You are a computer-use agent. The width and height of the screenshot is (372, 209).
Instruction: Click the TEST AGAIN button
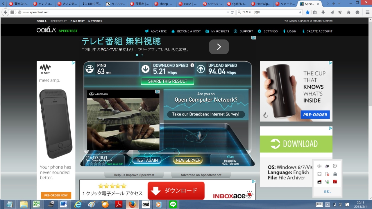147,160
